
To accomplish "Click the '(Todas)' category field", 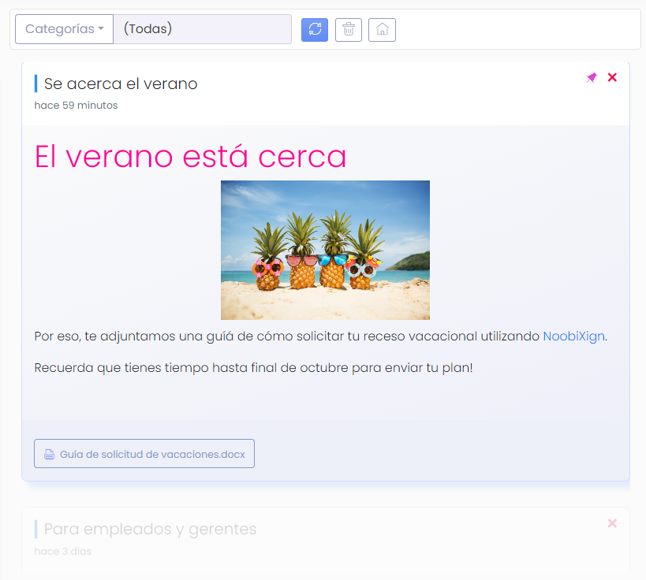I will tap(202, 29).
